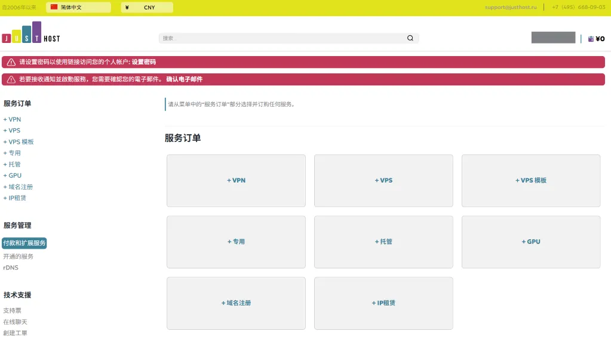
Task: Open + VPS 模板 in sidebar
Action: (x=19, y=141)
